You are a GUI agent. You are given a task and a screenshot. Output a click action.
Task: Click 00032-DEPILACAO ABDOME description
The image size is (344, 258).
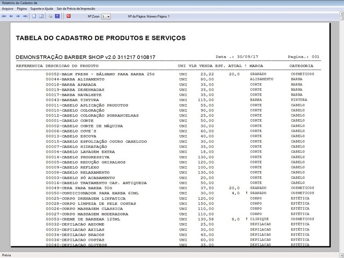(x=75, y=224)
